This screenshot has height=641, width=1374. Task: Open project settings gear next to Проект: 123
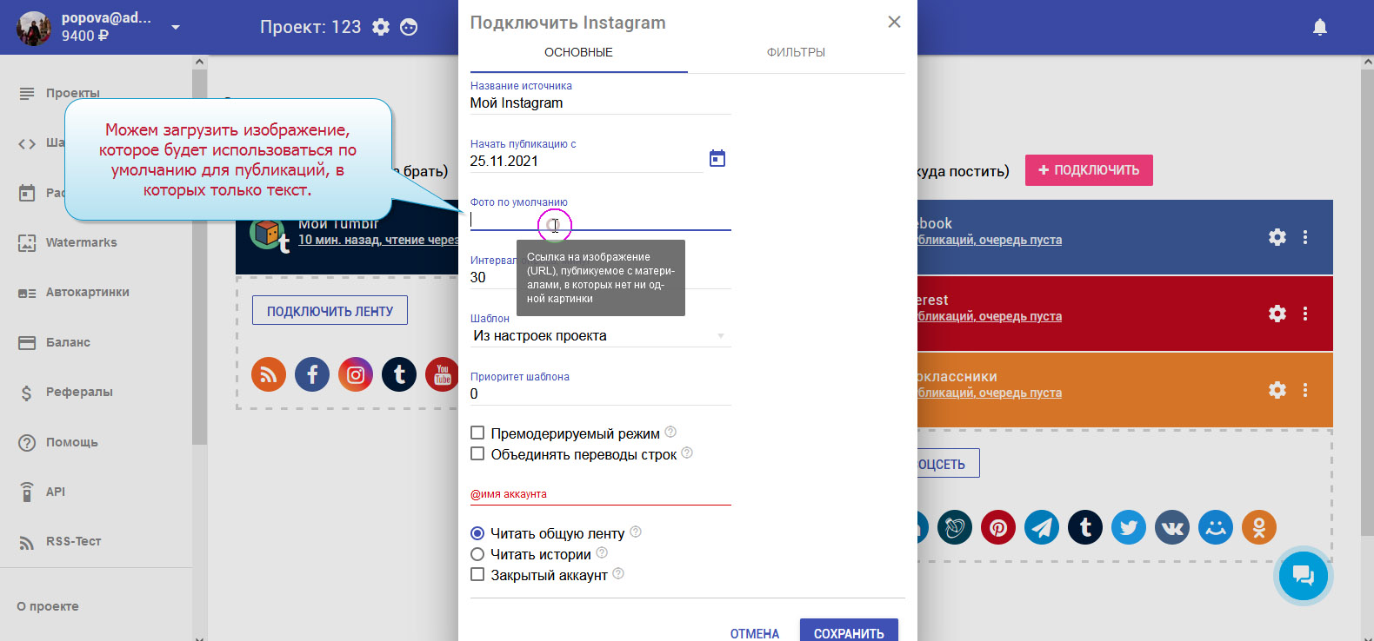(x=381, y=27)
